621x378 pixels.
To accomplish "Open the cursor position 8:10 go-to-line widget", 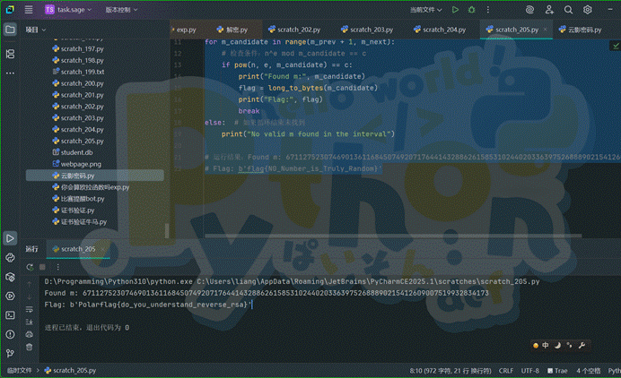I will coord(450,371).
